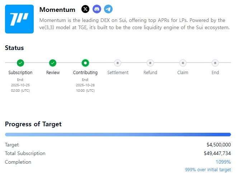The image size is (236, 177).
Task: Open the Momentum Discord icon
Action: (97, 9)
